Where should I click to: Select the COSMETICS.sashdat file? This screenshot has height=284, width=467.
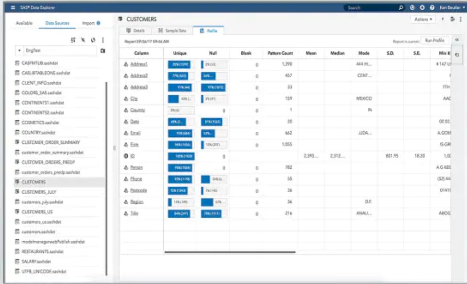pos(40,122)
